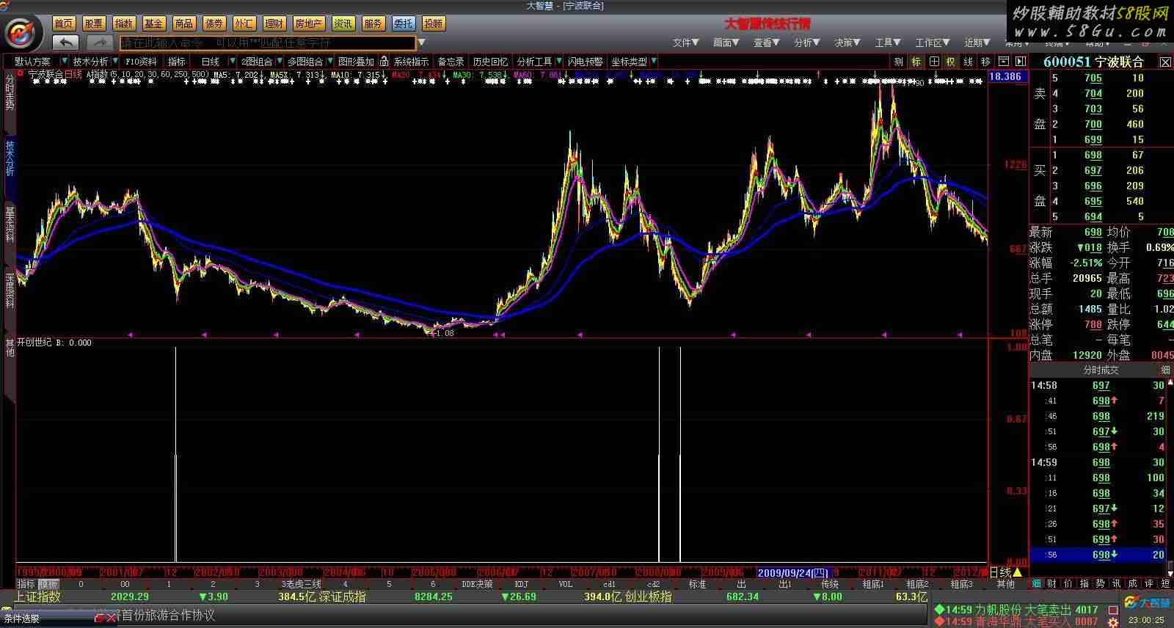This screenshot has height=628, width=1174.
Task: Click the window layout icon beside 移
Action: pos(1003,62)
